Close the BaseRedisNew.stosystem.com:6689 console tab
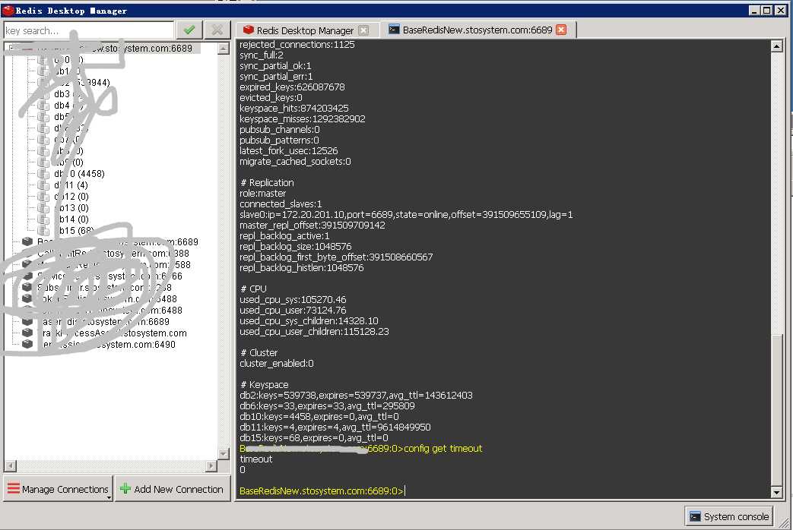Viewport: 793px width, 530px height. point(561,30)
